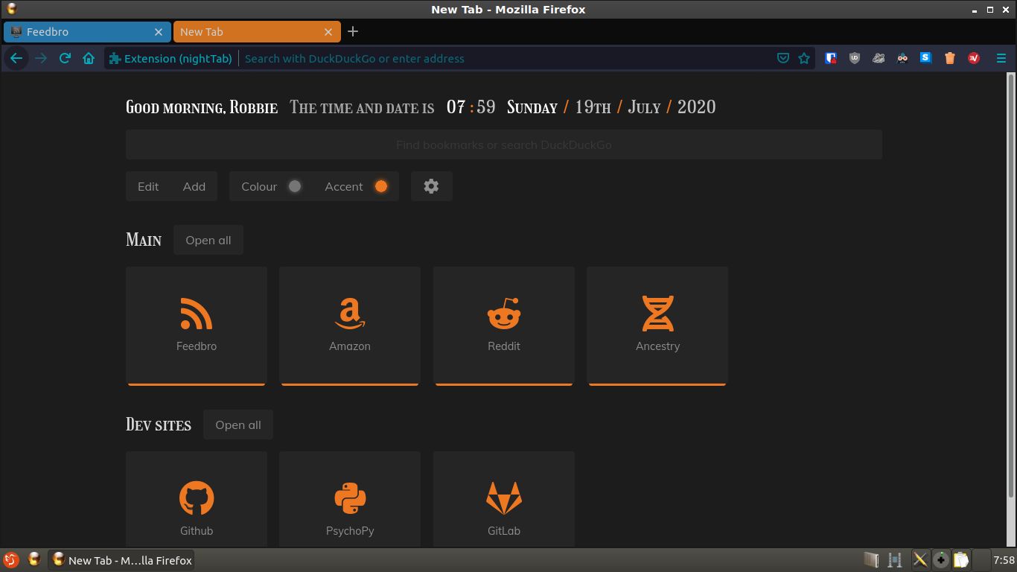This screenshot has height=572, width=1017.
Task: Save the page using the Pocket icon
Action: pyautogui.click(x=782, y=57)
